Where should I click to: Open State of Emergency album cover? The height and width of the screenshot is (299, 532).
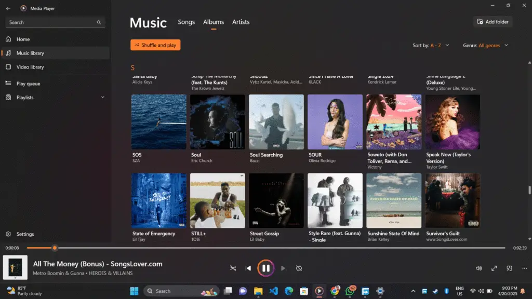point(159,201)
